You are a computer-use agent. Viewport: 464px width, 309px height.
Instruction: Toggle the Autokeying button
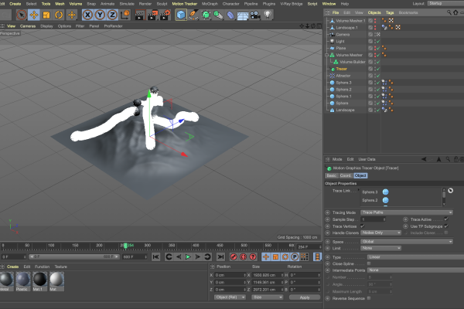point(244,257)
